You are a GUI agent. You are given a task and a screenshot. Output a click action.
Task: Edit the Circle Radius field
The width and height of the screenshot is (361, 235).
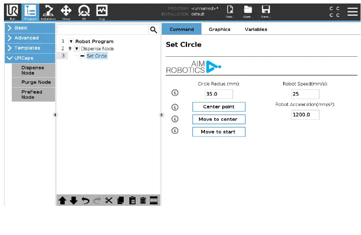tap(219, 94)
